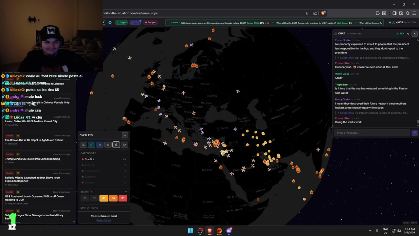
Task: Enable the Humanitarian category filter
Action: [x=104, y=171]
